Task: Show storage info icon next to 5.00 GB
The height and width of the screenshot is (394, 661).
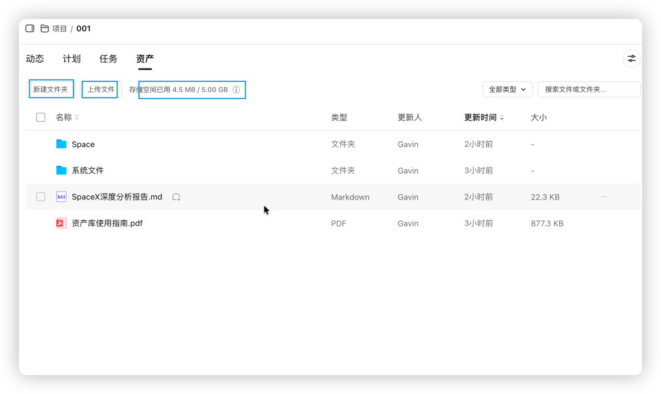Action: tap(236, 89)
